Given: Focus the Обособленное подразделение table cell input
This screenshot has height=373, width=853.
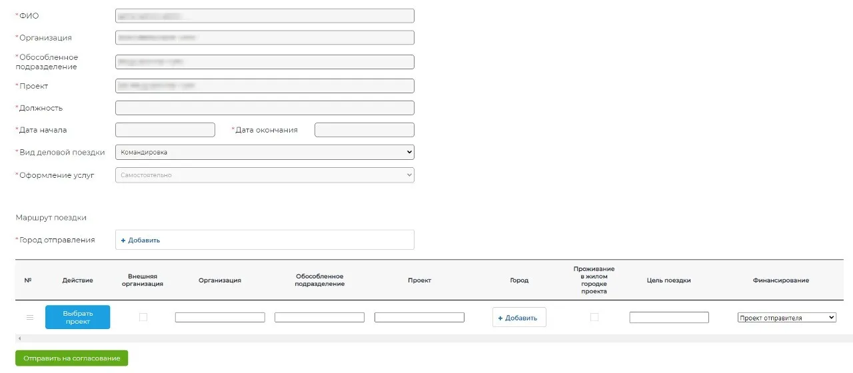Looking at the screenshot, I should pos(319,318).
